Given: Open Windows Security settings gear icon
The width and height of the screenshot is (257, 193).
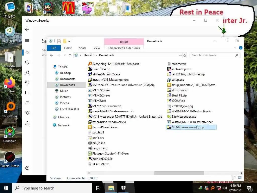Looking at the screenshot, I should [27, 168].
